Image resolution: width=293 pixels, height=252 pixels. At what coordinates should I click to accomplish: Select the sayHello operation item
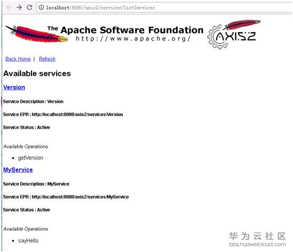click(x=28, y=240)
